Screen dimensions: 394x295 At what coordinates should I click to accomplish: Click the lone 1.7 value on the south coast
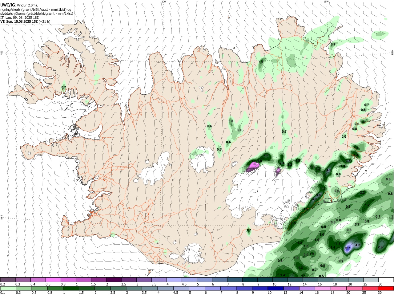[x=249, y=230]
